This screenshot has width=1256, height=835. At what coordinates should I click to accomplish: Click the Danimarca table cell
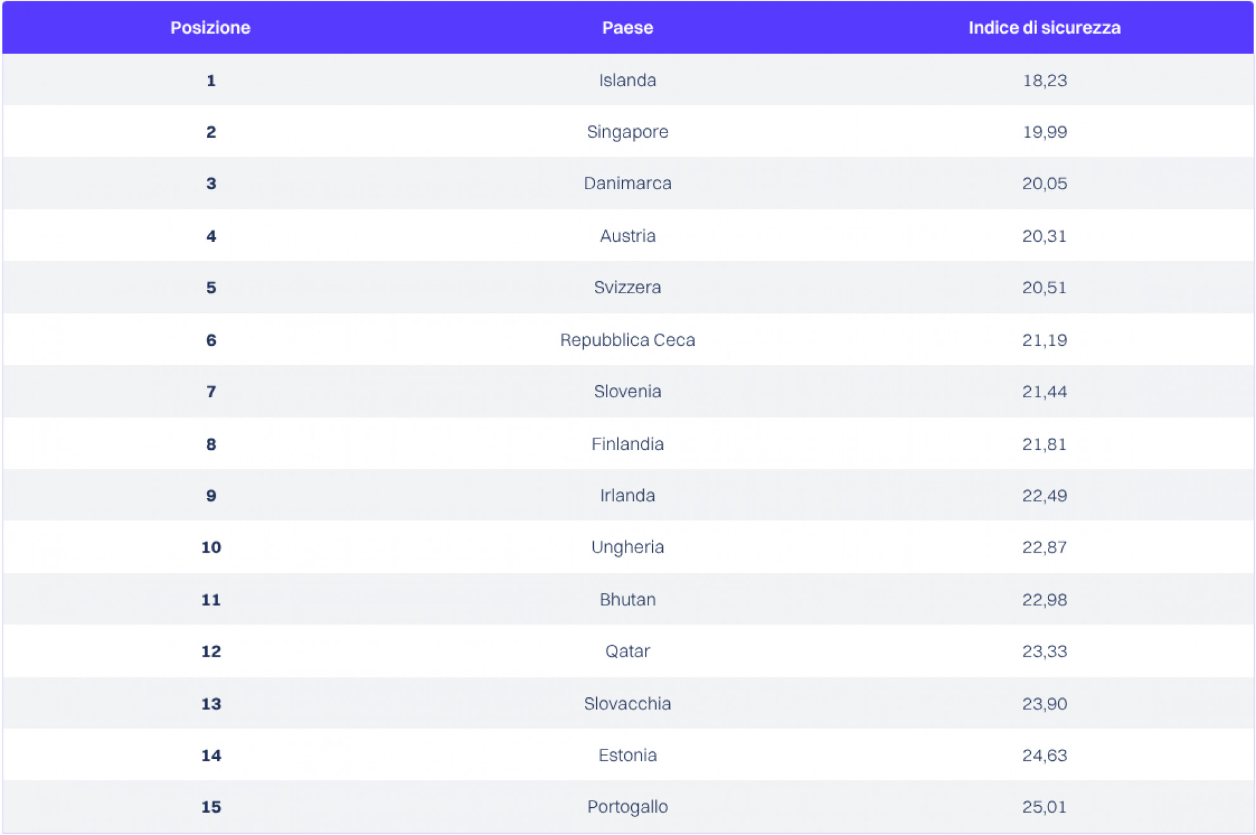tap(627, 183)
